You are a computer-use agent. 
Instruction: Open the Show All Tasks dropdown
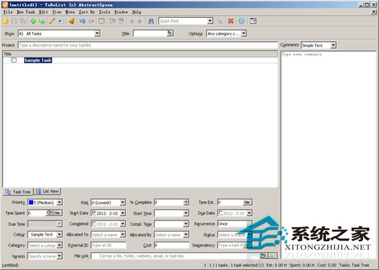(97, 33)
